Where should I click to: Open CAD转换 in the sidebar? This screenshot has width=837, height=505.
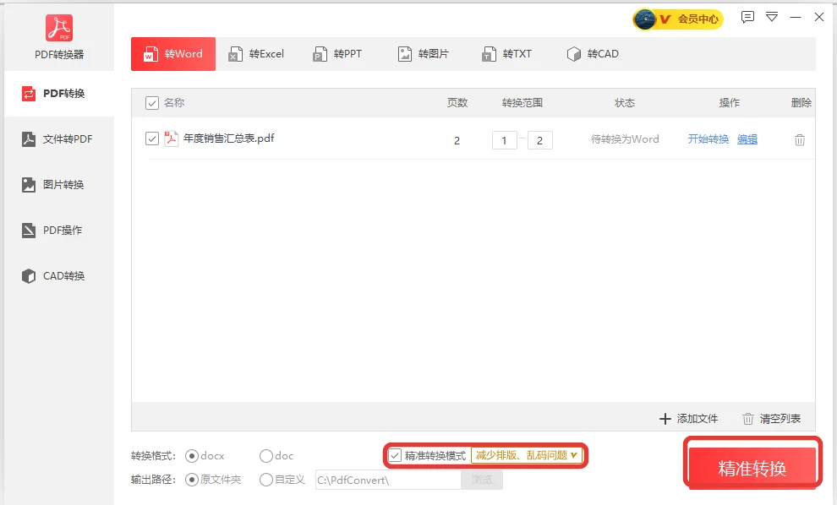tap(58, 275)
